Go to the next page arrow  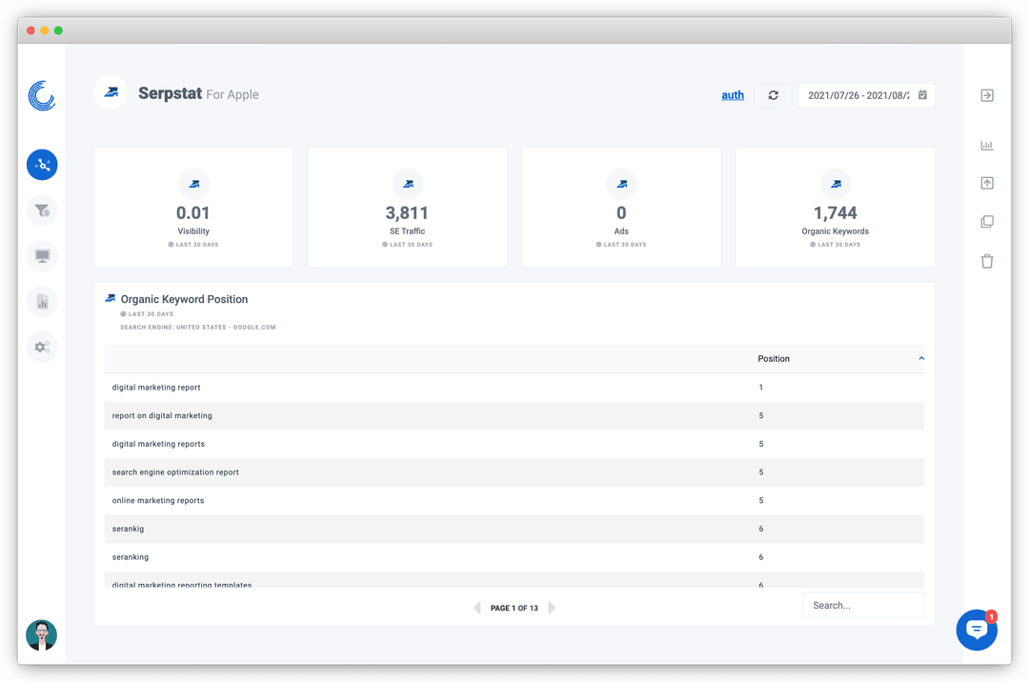[x=552, y=608]
